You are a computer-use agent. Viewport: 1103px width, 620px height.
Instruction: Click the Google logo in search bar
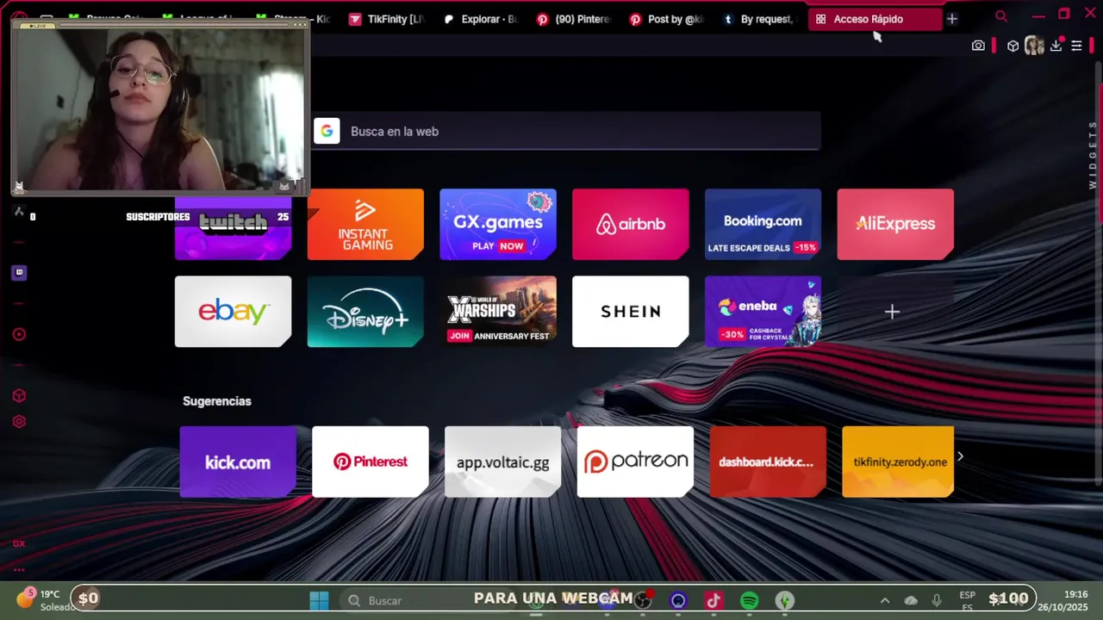tap(327, 131)
